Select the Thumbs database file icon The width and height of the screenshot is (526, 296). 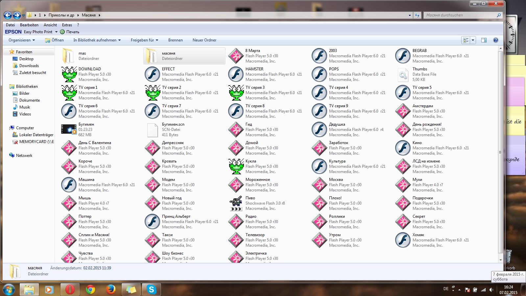coord(403,74)
